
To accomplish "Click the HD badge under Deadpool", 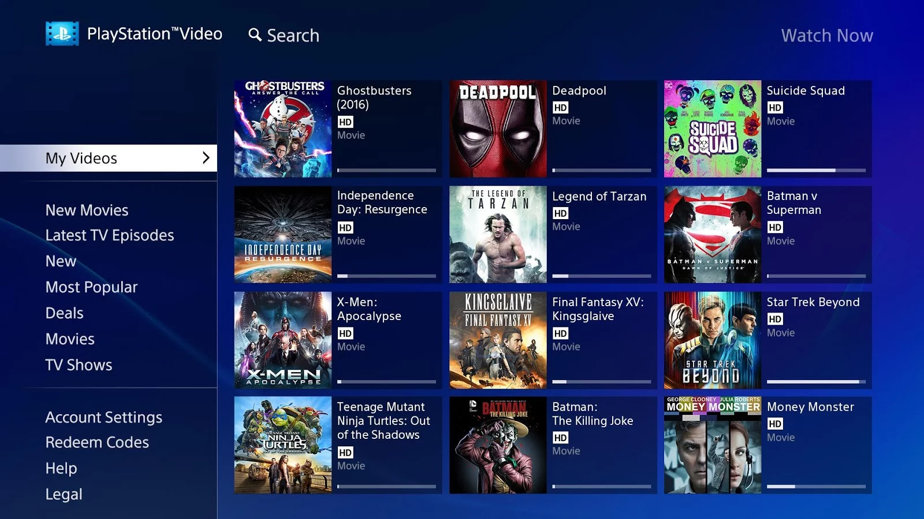I will click(x=560, y=108).
